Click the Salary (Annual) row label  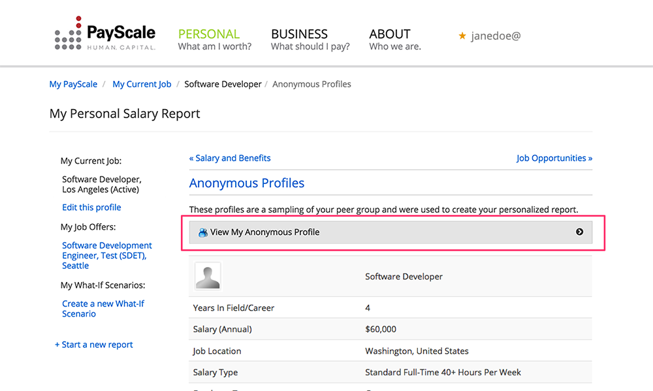pyautogui.click(x=223, y=330)
